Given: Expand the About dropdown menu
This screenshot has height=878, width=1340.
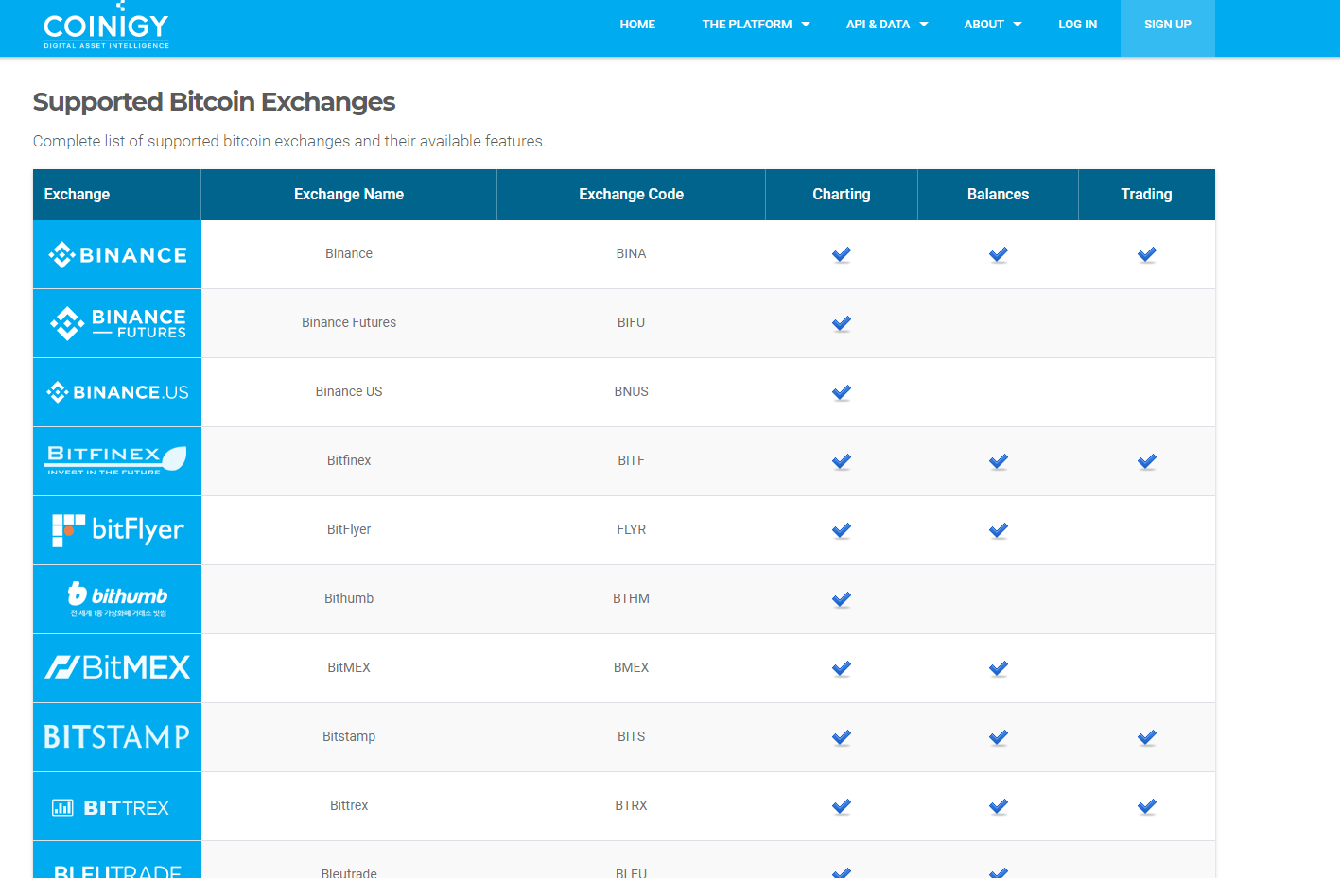Looking at the screenshot, I should [992, 25].
